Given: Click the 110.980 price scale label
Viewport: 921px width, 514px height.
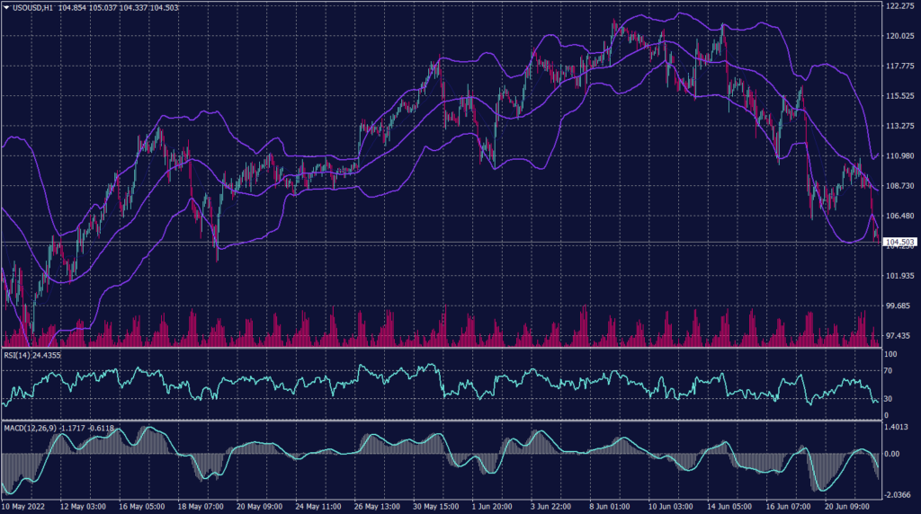Looking at the screenshot, I should tap(899, 156).
